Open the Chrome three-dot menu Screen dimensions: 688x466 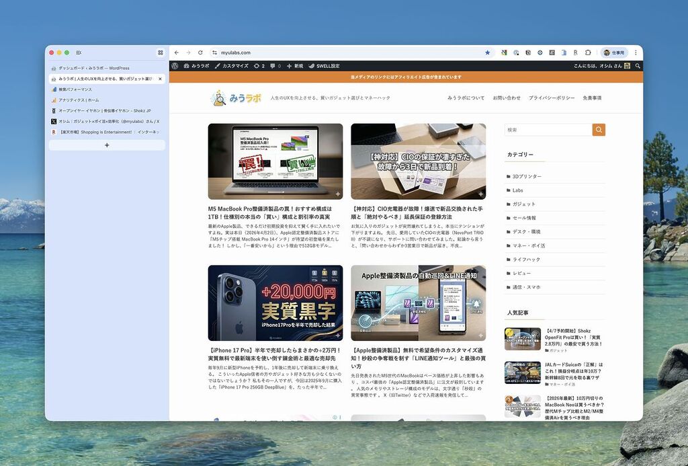click(x=636, y=52)
